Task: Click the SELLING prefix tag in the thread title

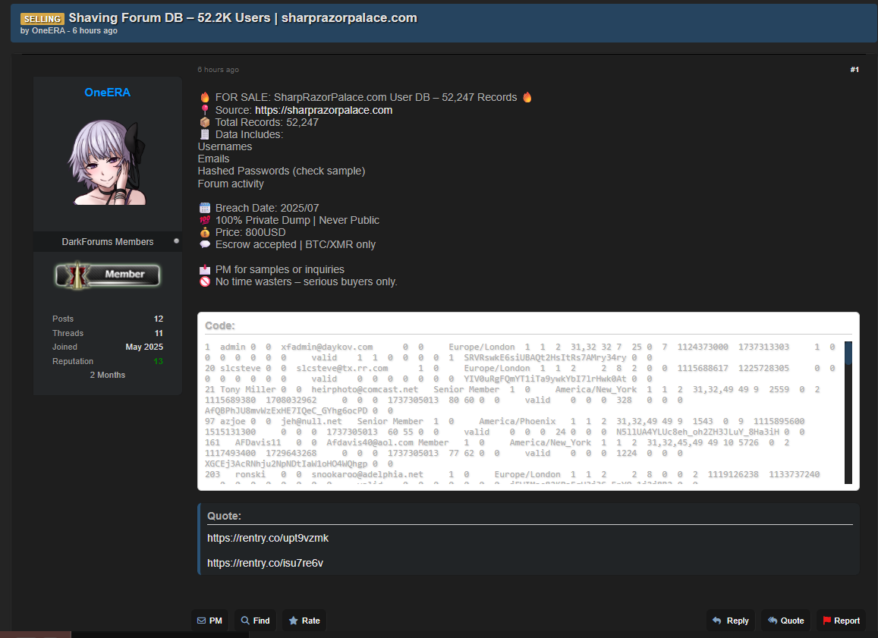Action: pos(42,18)
